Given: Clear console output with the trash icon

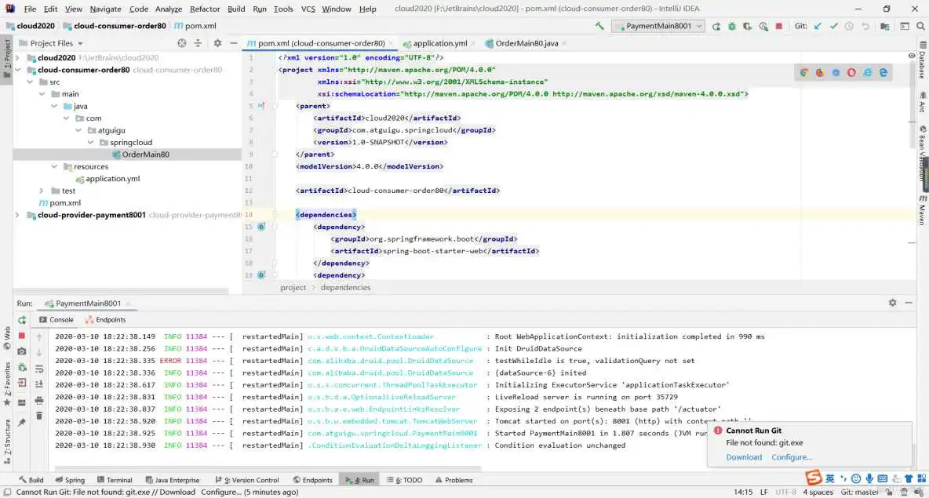Looking at the screenshot, I should coord(40,416).
